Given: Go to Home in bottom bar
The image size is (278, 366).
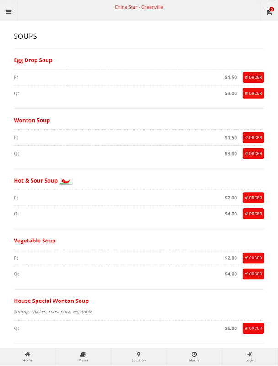Looking at the screenshot, I should (27, 357).
